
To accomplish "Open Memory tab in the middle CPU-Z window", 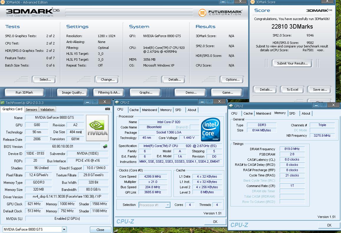I will tap(166, 110).
